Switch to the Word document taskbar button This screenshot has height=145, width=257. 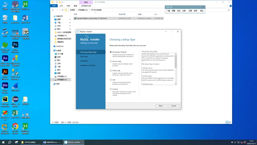(52, 142)
